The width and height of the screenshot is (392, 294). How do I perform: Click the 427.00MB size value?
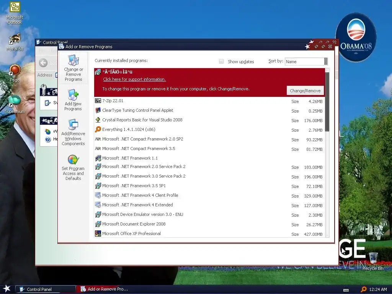pyautogui.click(x=313, y=234)
